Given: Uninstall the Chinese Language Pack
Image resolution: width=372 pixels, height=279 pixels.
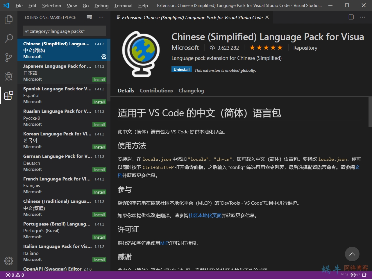Looking at the screenshot, I should [182, 69].
